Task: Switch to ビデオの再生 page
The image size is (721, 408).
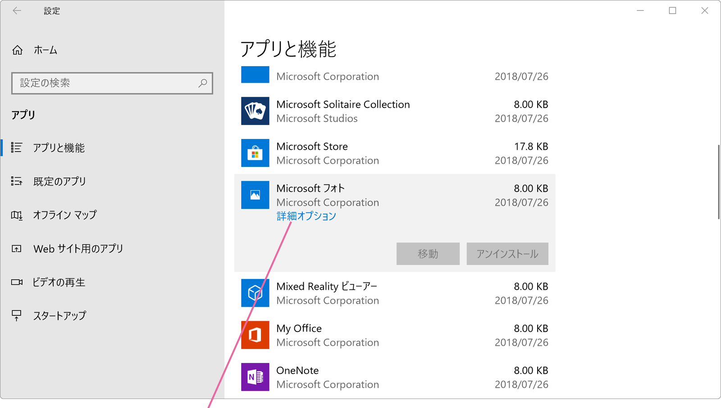Action: pyautogui.click(x=59, y=282)
